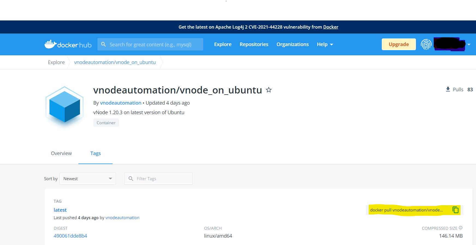Click into the Filter Tags field
This screenshot has width=476, height=245.
coord(158,179)
